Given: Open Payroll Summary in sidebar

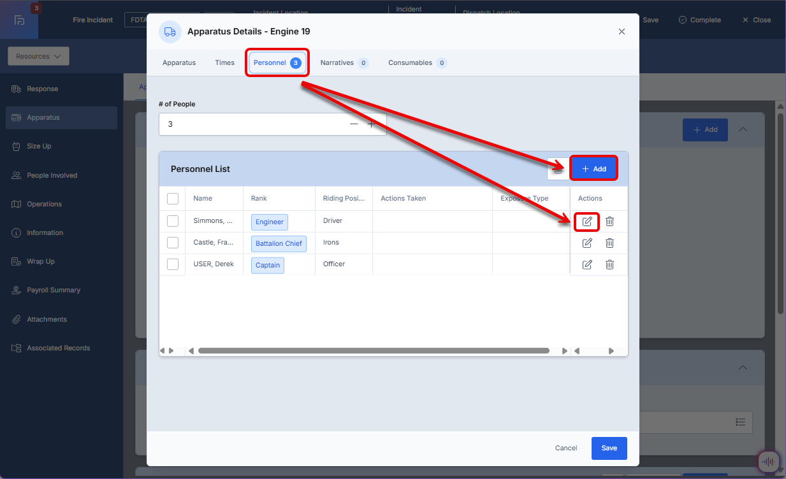Looking at the screenshot, I should [x=61, y=290].
